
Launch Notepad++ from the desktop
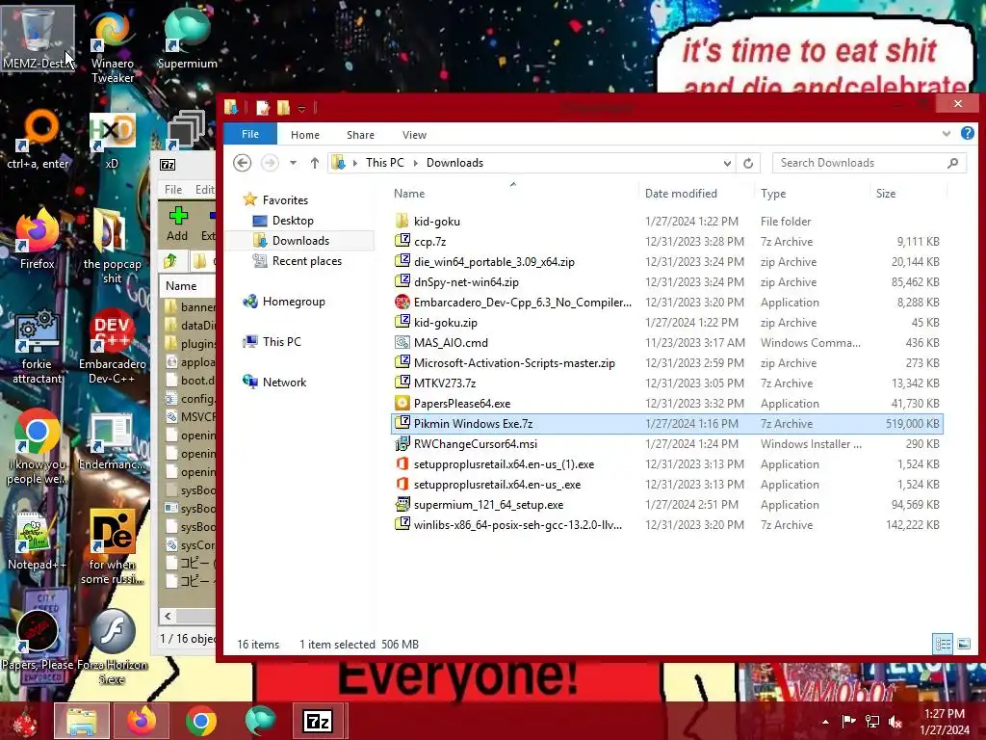click(x=38, y=540)
